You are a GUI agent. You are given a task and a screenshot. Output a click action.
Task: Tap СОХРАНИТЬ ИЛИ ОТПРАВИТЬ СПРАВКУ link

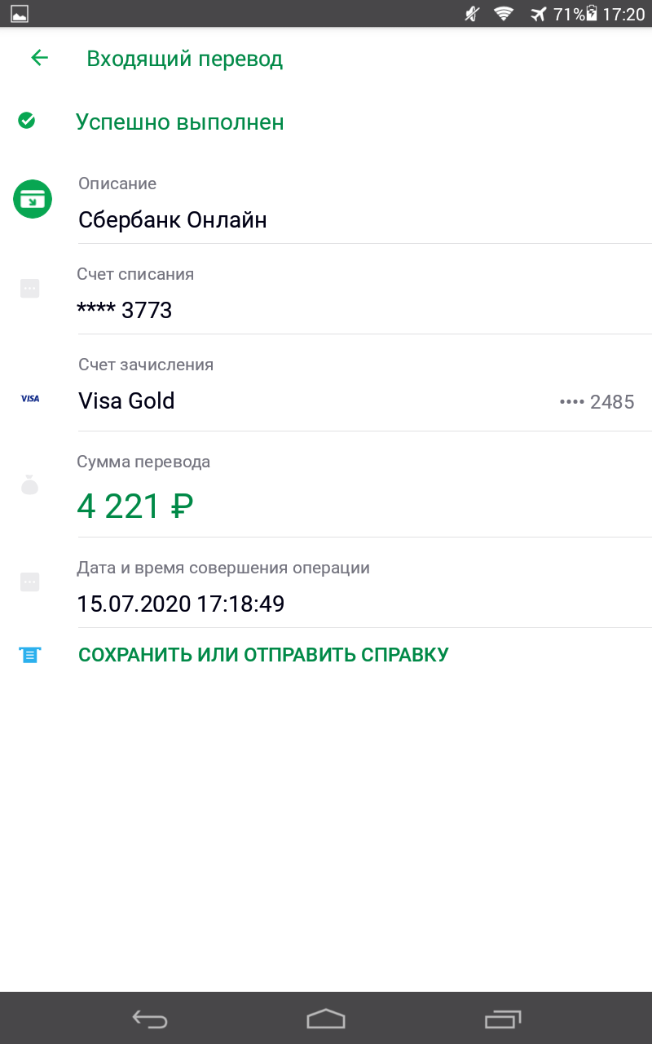pos(263,654)
